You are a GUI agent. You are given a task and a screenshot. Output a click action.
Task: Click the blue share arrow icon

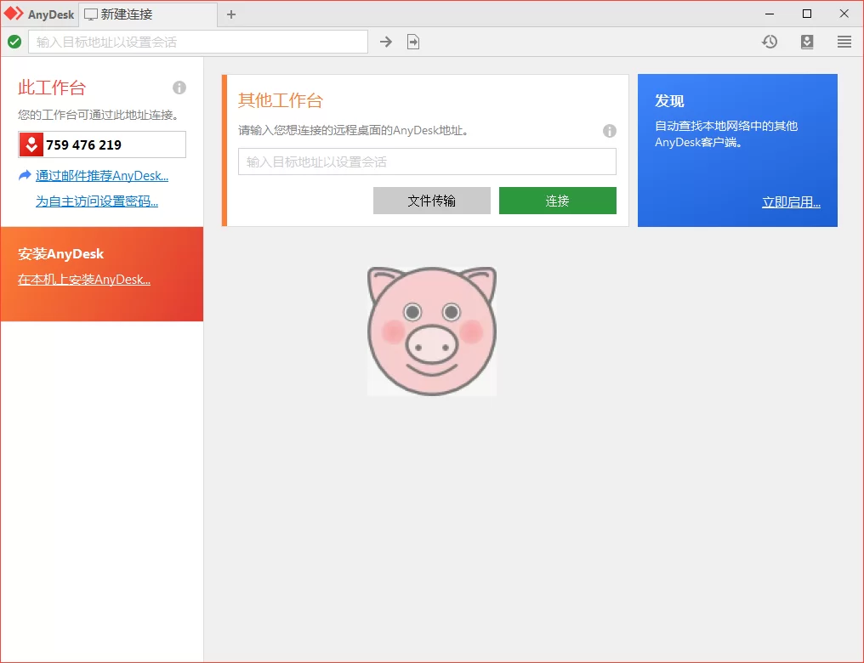[25, 175]
